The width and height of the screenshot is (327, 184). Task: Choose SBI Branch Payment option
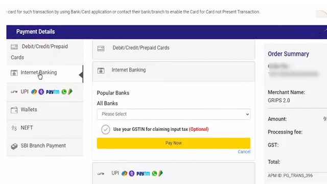click(45, 147)
